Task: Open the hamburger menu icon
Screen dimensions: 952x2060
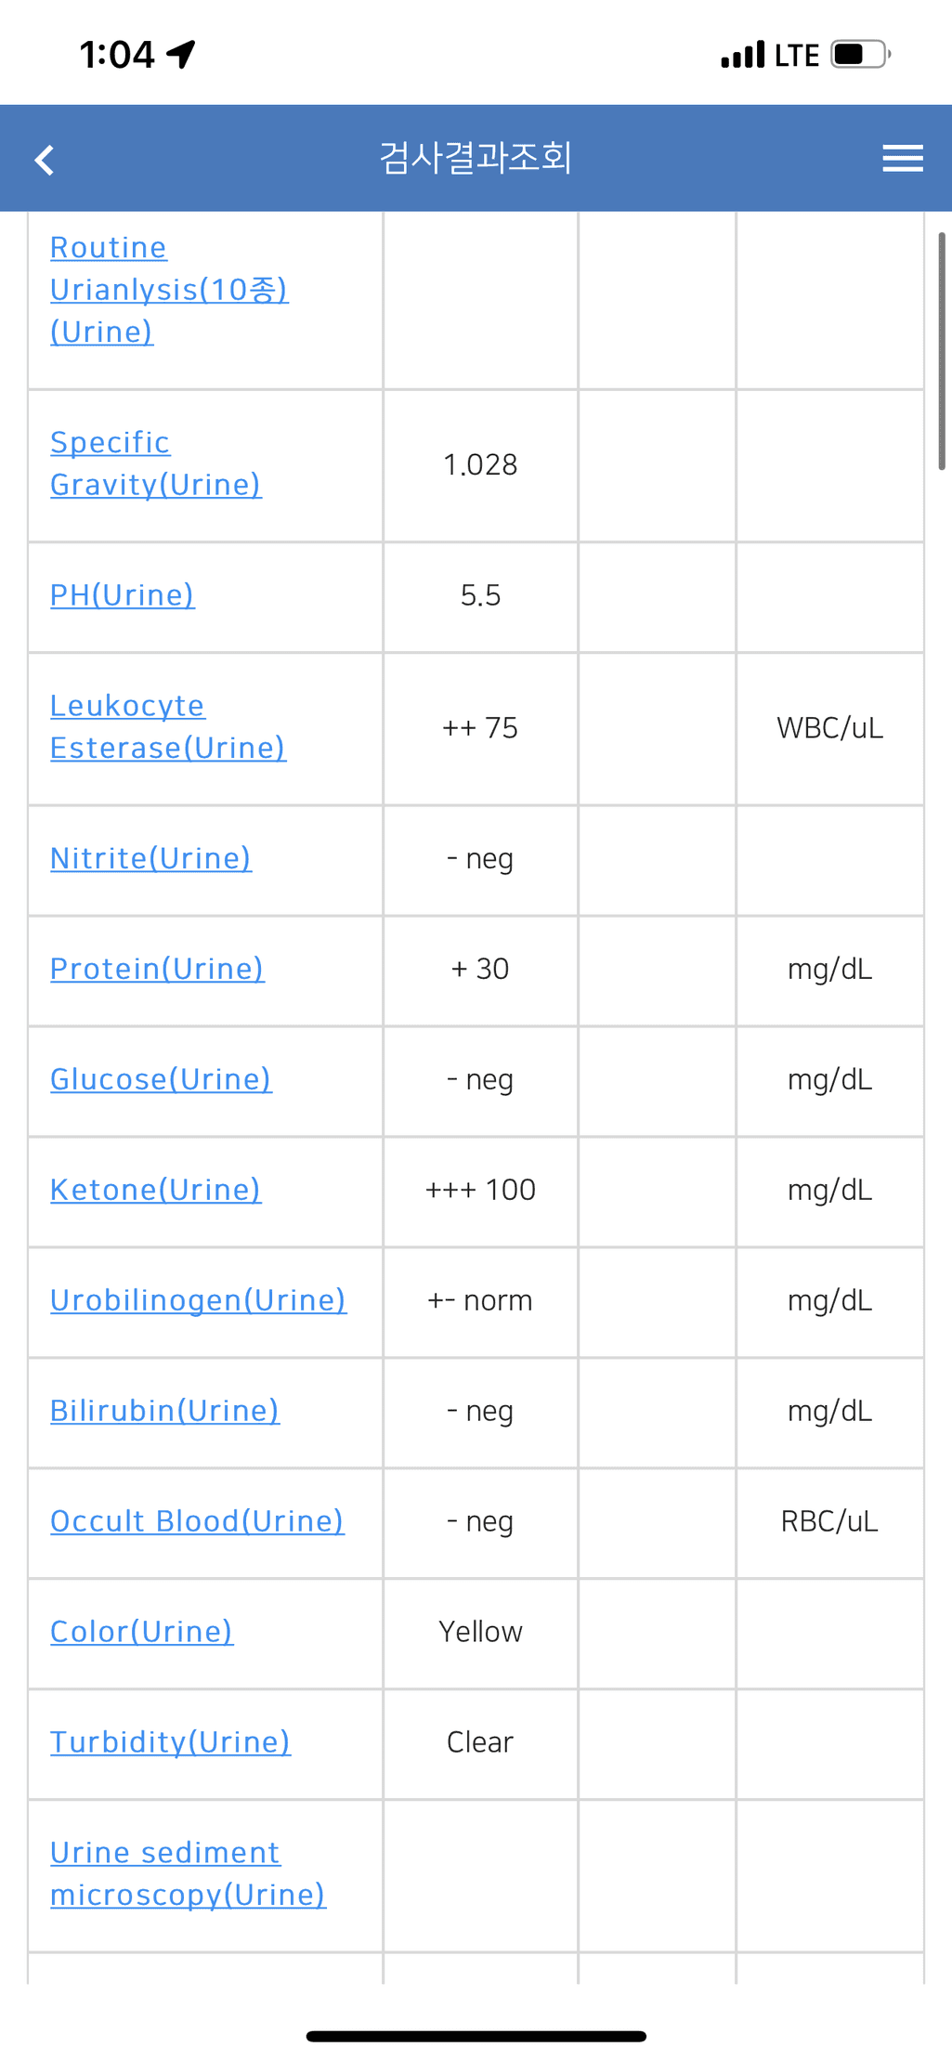Action: (902, 159)
